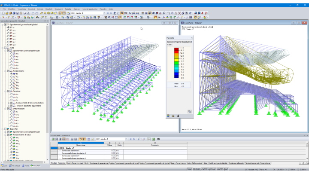309x174 pixels.
Task: Open the Moduli aggiuntivi menu
Action: point(90,9)
